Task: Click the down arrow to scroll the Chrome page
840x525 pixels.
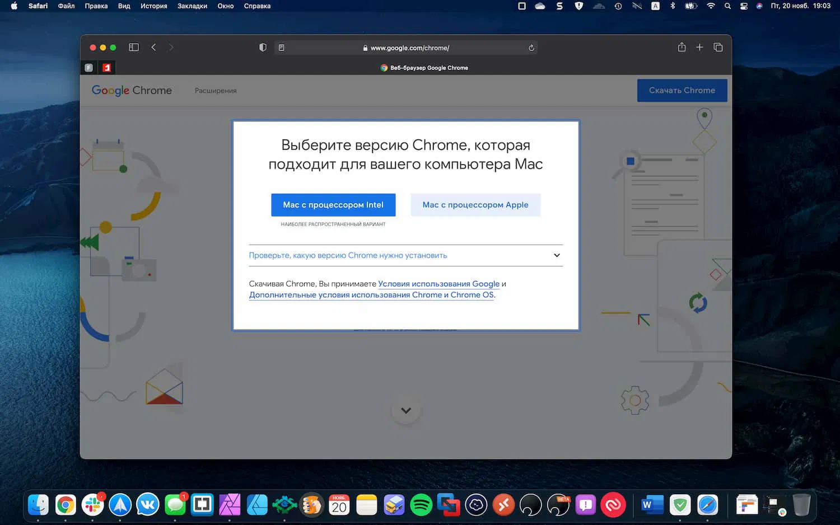Action: click(405, 410)
